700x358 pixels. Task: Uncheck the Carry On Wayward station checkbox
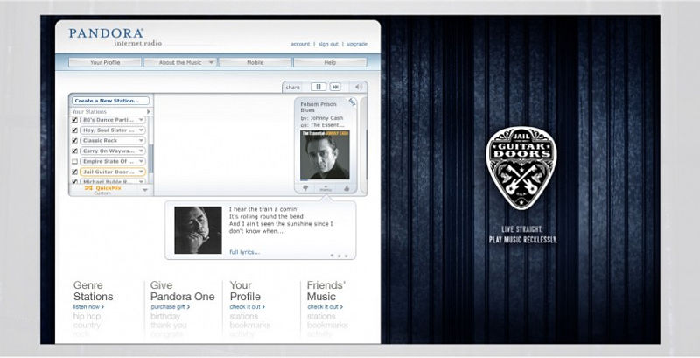pos(74,151)
